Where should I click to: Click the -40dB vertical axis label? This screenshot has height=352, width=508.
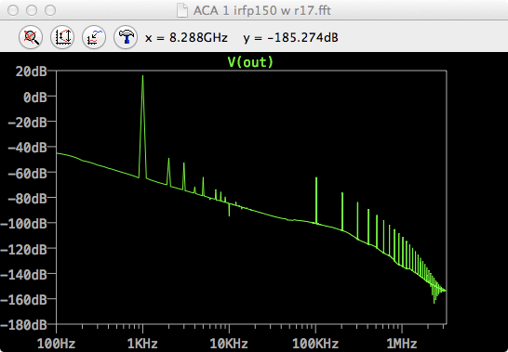point(28,148)
